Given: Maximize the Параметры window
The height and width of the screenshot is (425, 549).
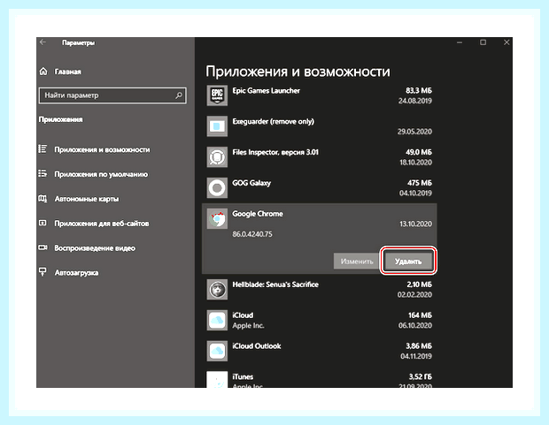Looking at the screenshot, I should (483, 42).
